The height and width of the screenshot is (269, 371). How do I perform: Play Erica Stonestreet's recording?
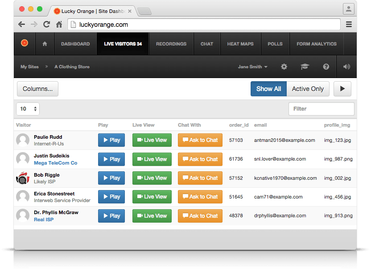coord(111,197)
